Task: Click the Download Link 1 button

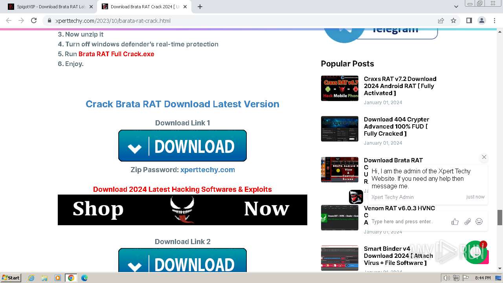Action: [x=182, y=146]
